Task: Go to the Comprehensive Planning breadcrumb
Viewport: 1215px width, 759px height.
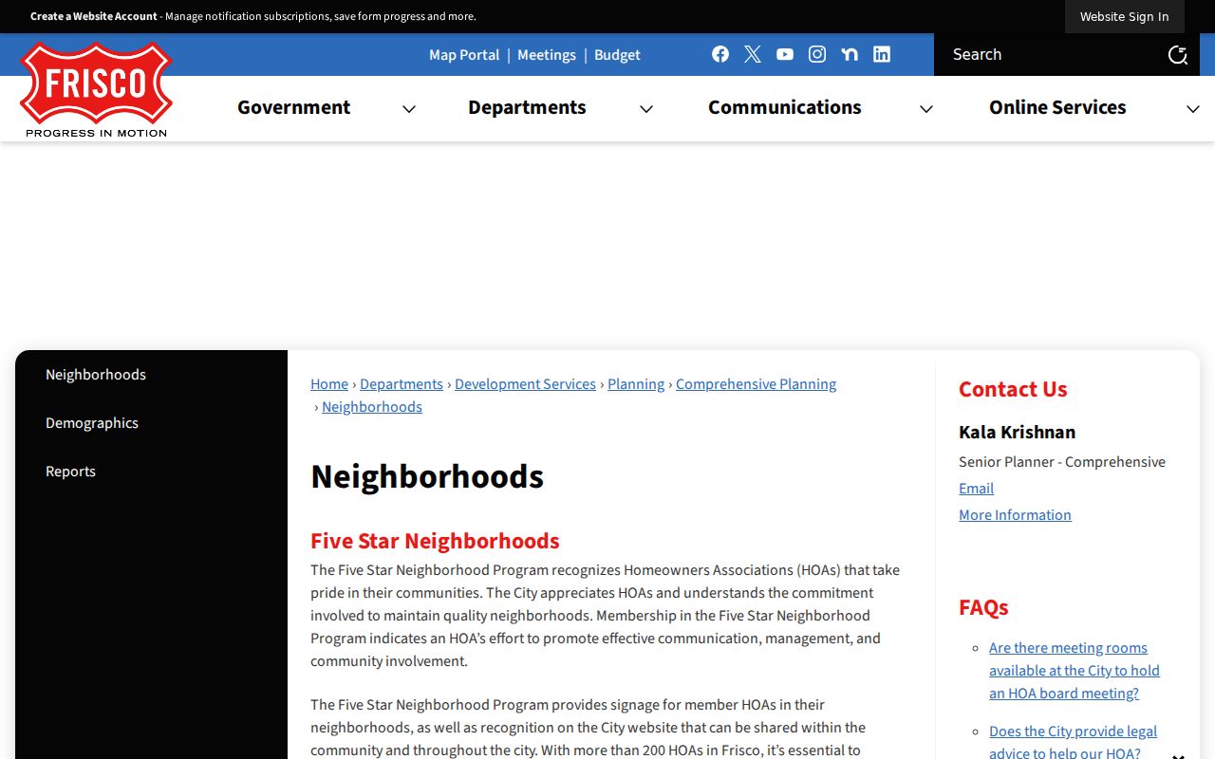Action: [756, 384]
